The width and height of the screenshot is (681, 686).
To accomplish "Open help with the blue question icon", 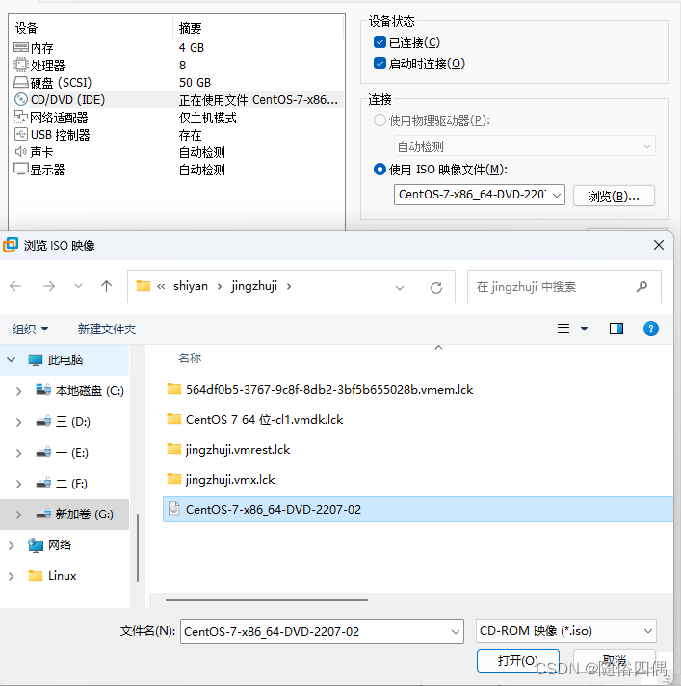I will (651, 329).
